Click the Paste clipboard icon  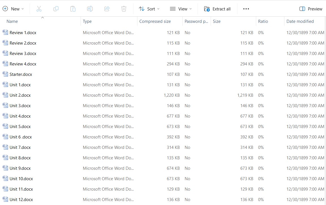[73, 9]
